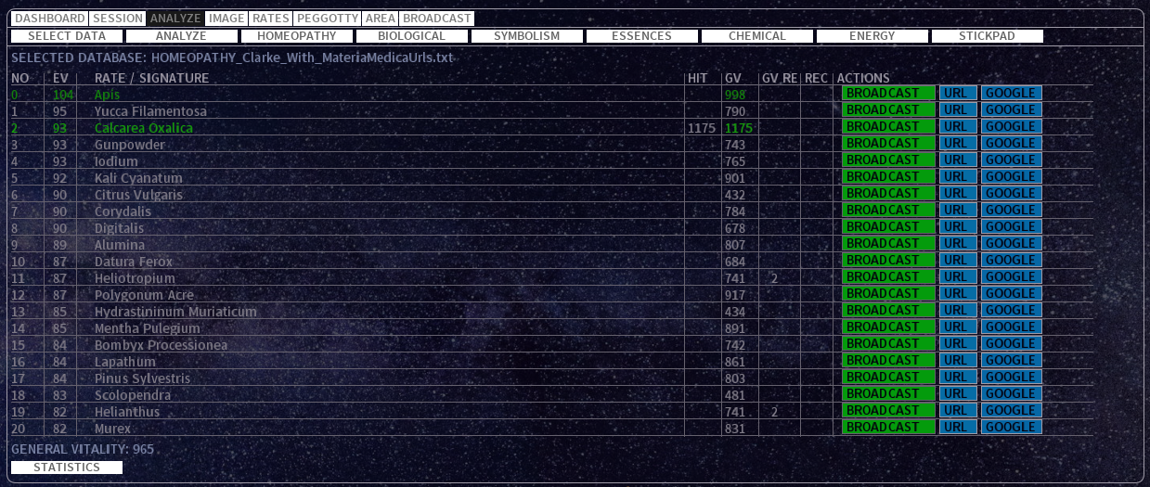The image size is (1150, 487).
Task: Google search the Gunpowder entry
Action: [1011, 143]
